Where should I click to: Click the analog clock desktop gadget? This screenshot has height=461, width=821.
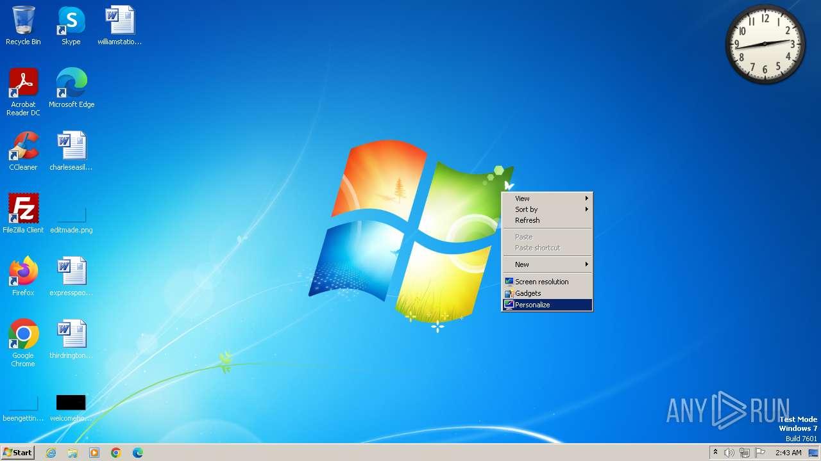(x=765, y=44)
